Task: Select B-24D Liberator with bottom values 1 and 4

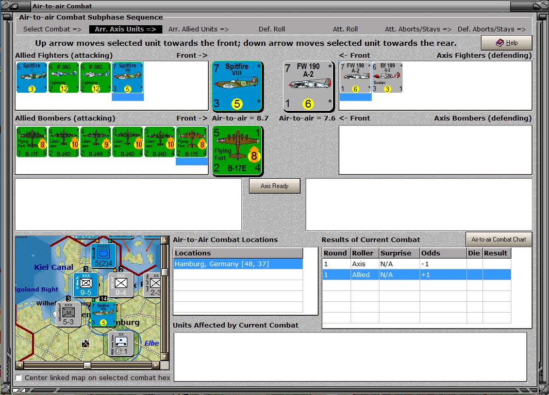Action: tap(128, 142)
